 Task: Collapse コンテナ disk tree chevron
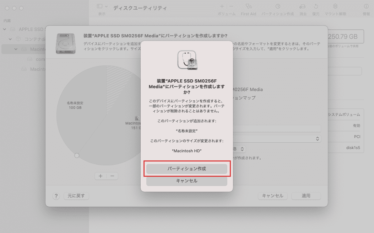pyautogui.click(x=10, y=39)
